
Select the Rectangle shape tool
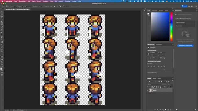[x=2, y=57]
